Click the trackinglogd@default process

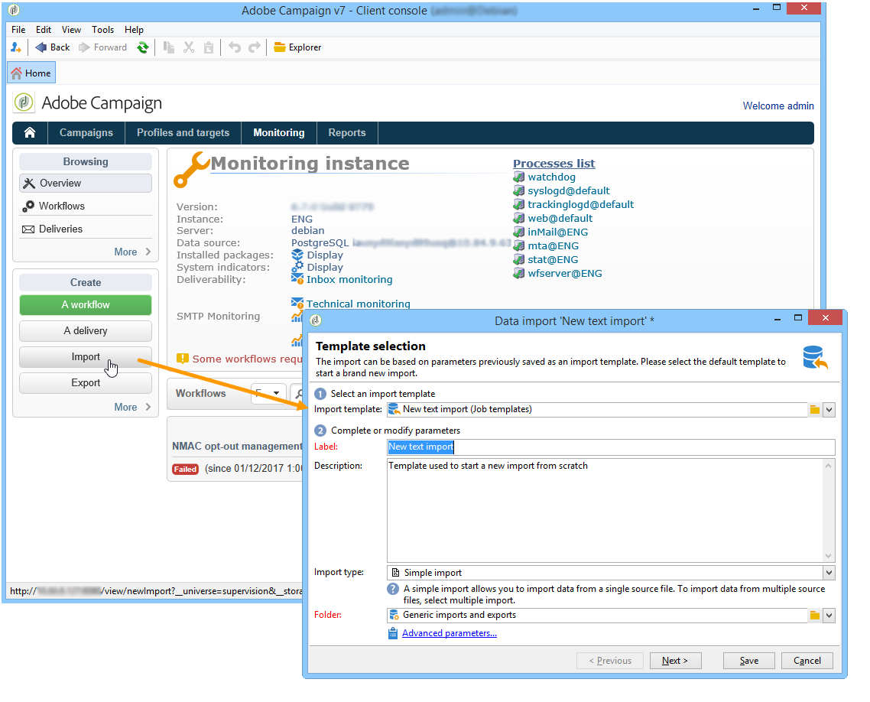point(580,205)
